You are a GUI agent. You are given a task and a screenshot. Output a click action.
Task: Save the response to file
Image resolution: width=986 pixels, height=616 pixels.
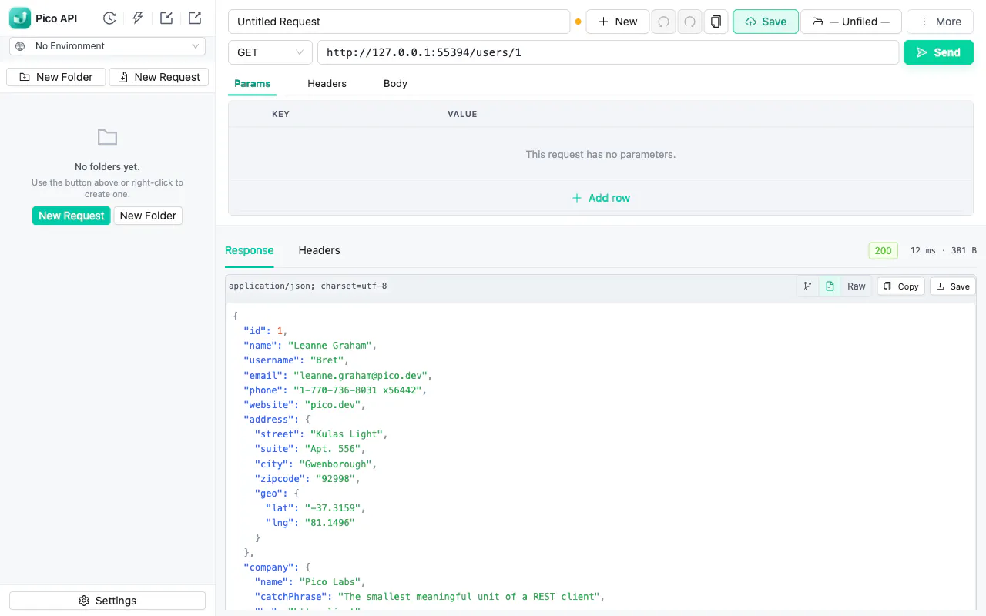[953, 286]
